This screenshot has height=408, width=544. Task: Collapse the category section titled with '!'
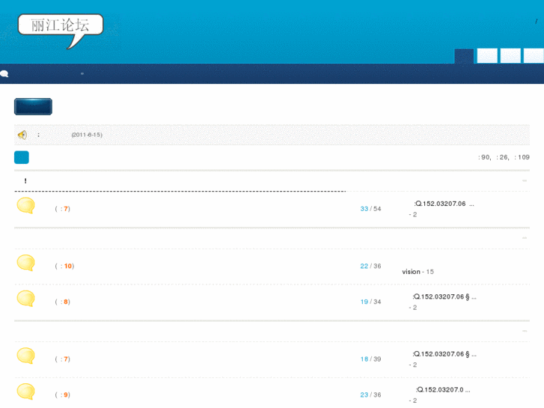[525, 180]
